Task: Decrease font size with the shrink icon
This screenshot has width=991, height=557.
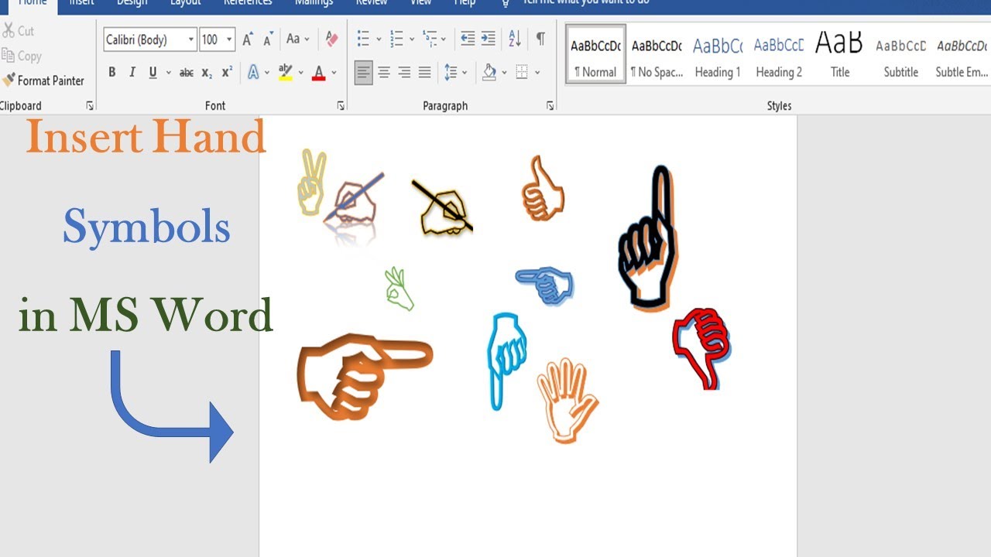Action: coord(268,39)
